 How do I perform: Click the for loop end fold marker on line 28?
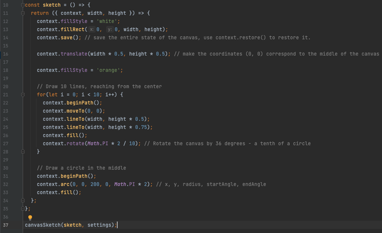[x=23, y=152]
